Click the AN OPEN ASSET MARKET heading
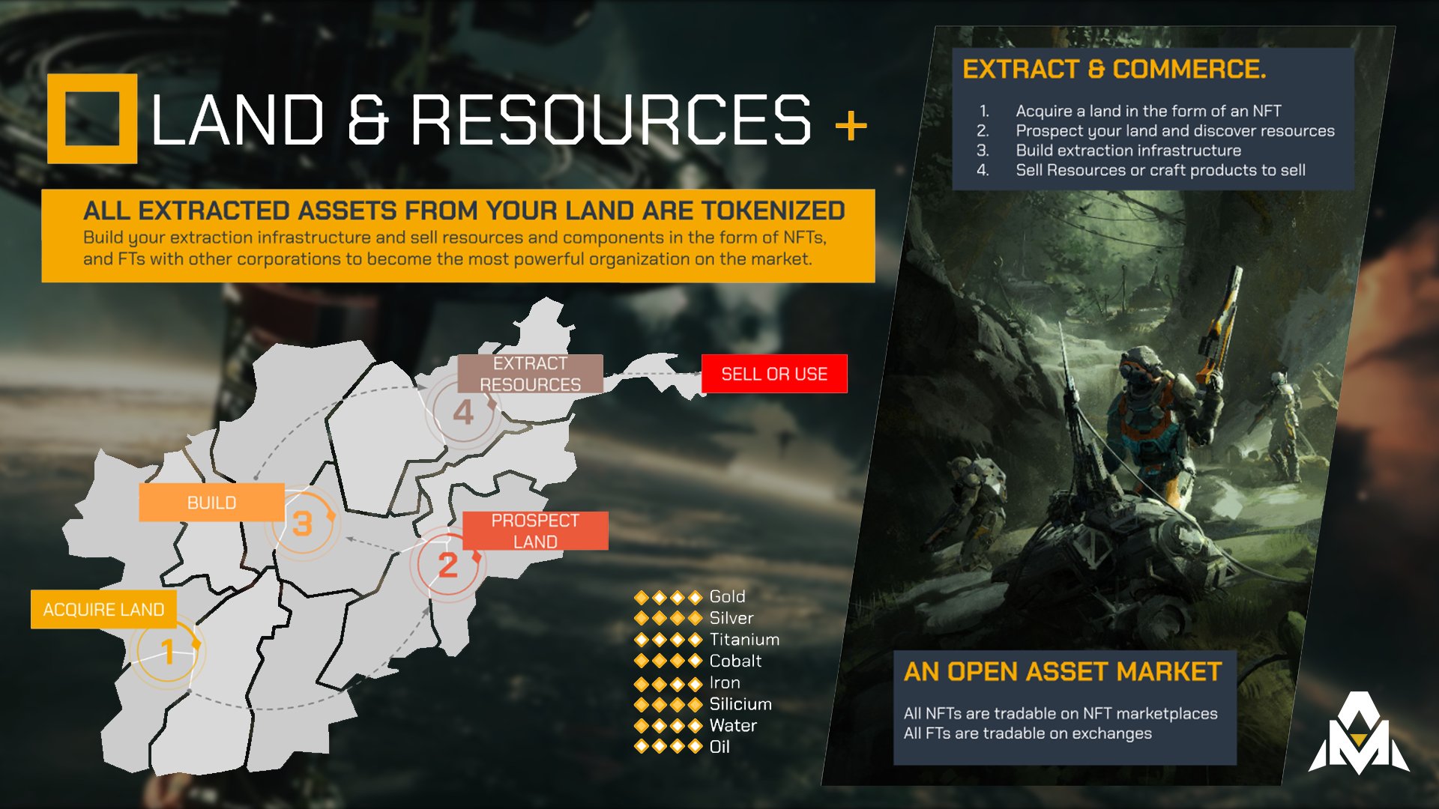 tap(1063, 672)
